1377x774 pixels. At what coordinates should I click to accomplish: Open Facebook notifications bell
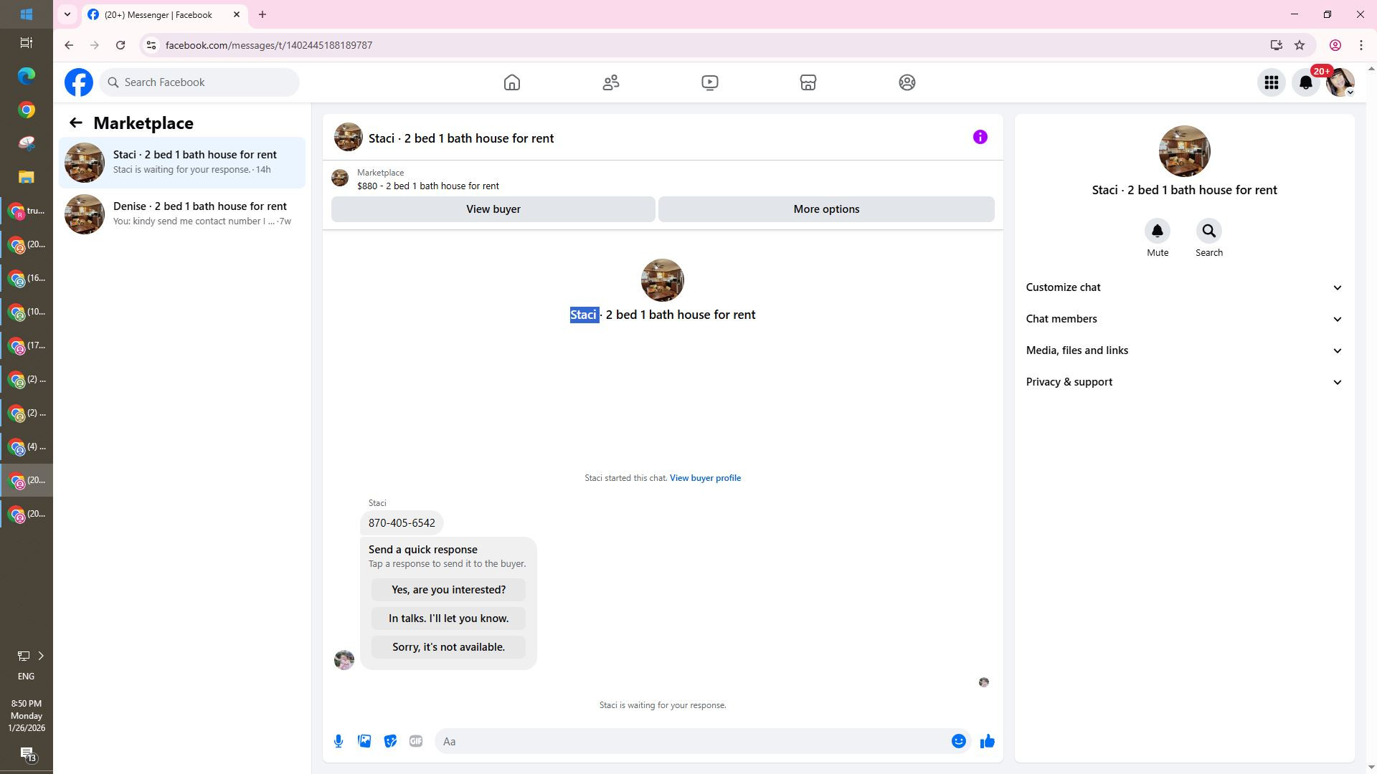(x=1306, y=82)
